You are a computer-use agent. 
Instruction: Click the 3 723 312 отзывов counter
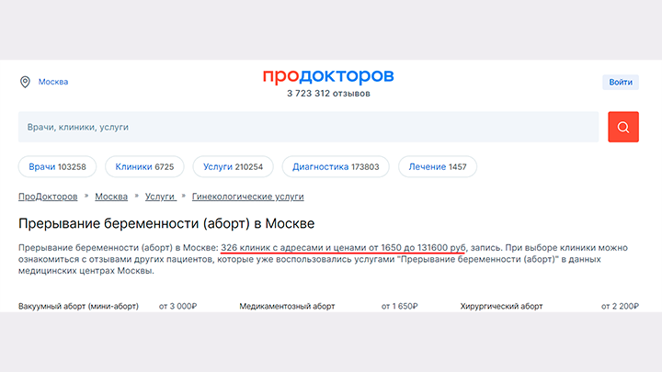coord(328,94)
